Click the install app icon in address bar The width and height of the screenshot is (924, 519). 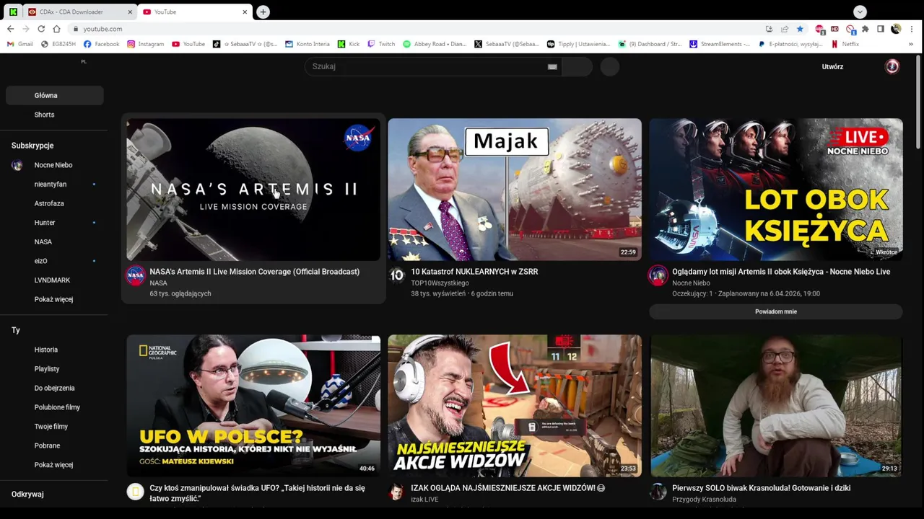tap(769, 29)
